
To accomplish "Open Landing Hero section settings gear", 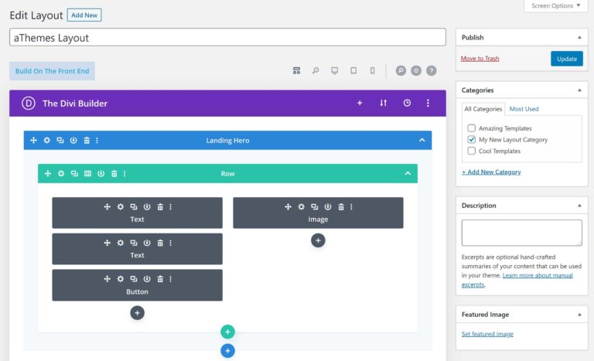I will coord(46,140).
